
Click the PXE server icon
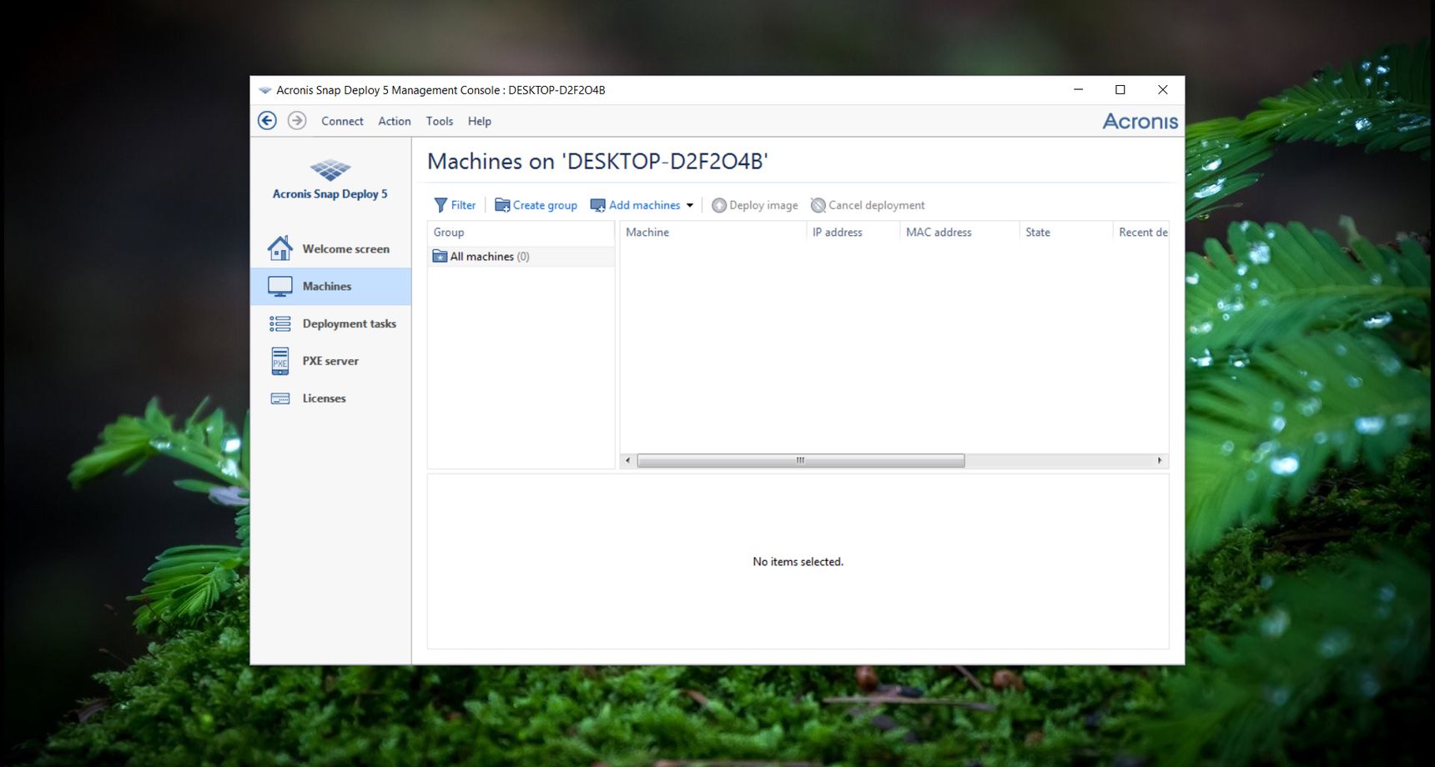tap(280, 361)
